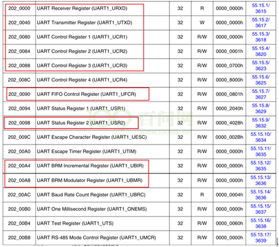The height and width of the screenshot is (247, 279).
Task: Click text UART RS-485 Mode Control Register (UART1_UMCR)
Action: tap(97, 238)
